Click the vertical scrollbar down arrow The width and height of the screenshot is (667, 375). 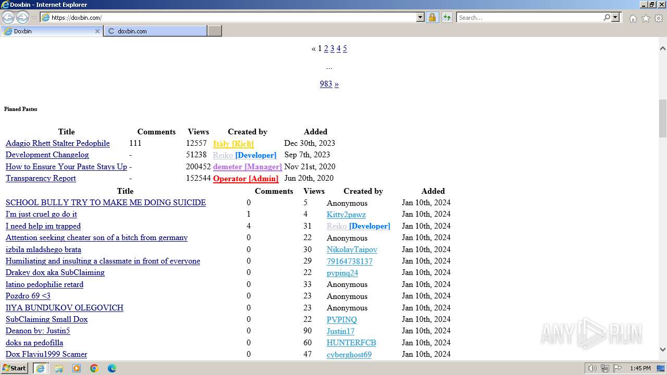[663, 349]
